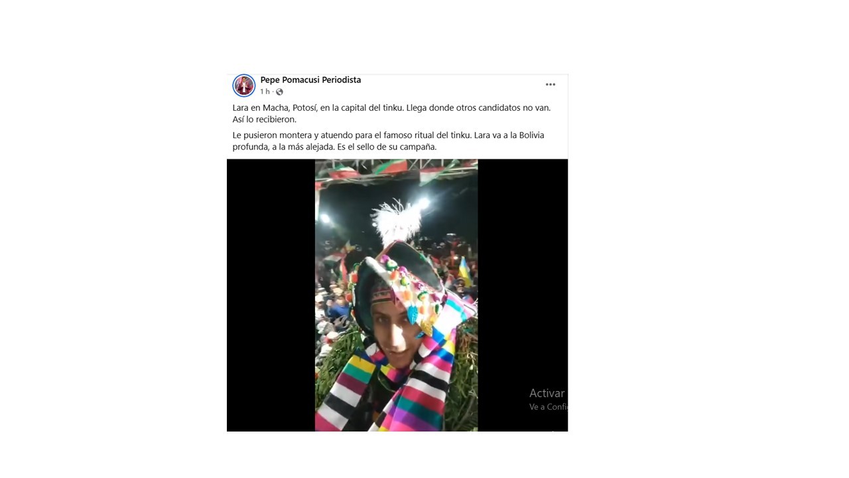Click the 'Así lo recibieron.' text line
849x478 pixels.
click(264, 119)
